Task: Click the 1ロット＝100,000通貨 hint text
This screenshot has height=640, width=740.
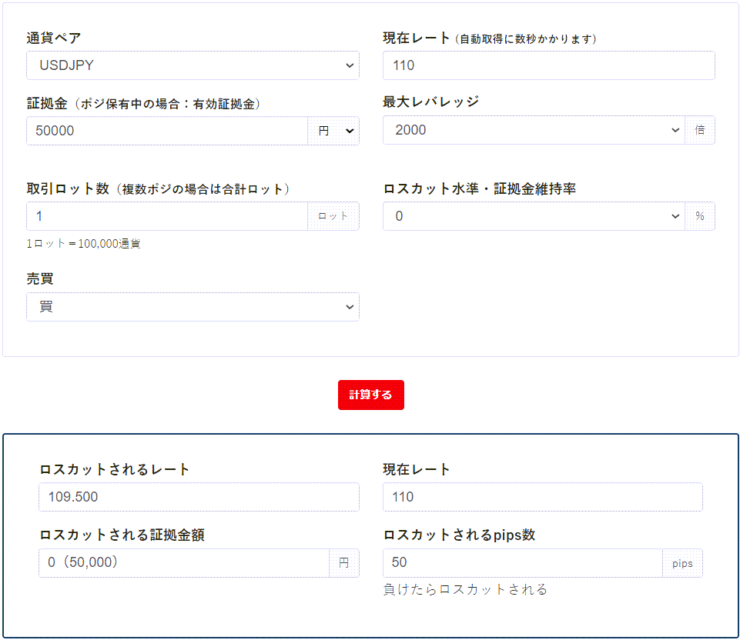Action: pos(83,244)
